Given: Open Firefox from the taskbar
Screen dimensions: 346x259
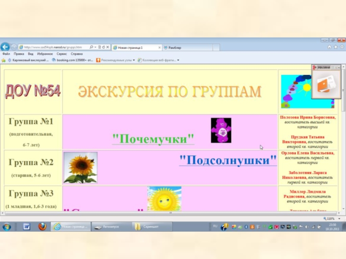Looking at the screenshot, I should 42,227.
